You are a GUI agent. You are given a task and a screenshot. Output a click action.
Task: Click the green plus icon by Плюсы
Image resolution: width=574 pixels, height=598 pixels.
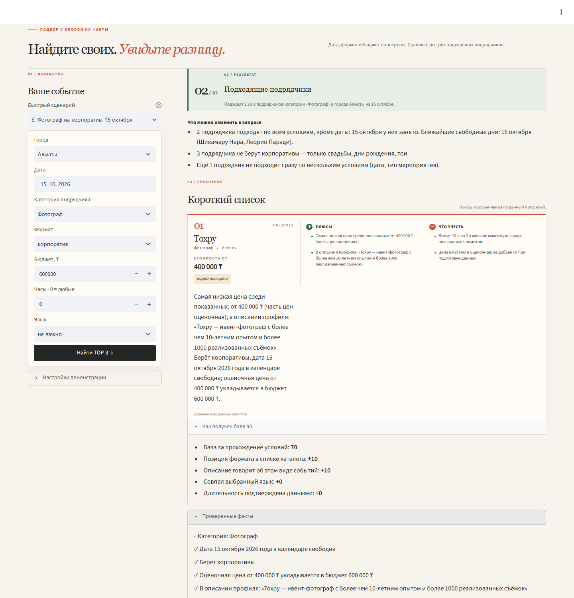point(309,227)
